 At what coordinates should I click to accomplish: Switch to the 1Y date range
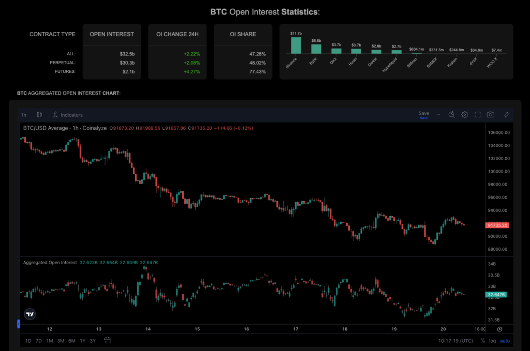point(81,341)
